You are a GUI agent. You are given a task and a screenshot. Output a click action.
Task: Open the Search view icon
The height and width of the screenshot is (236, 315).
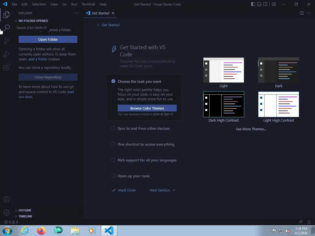click(7, 28)
